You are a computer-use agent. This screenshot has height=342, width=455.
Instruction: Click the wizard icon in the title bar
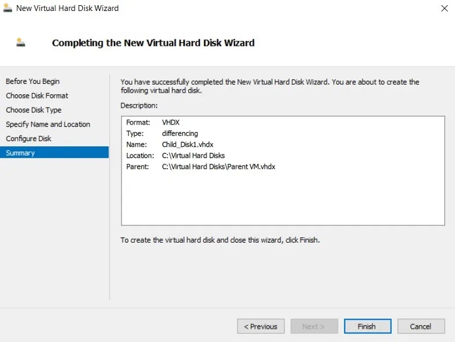[8, 8]
